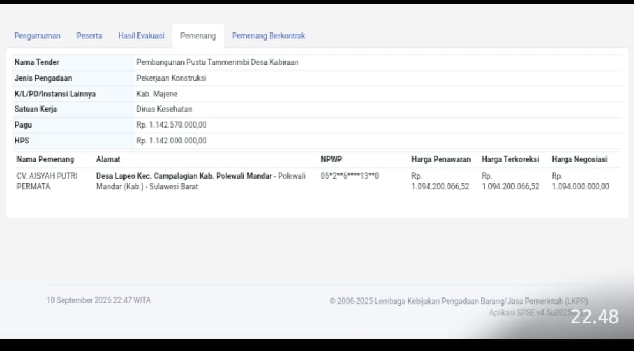Click the Dinas Kesehatan satuan kerja value

pos(164,109)
